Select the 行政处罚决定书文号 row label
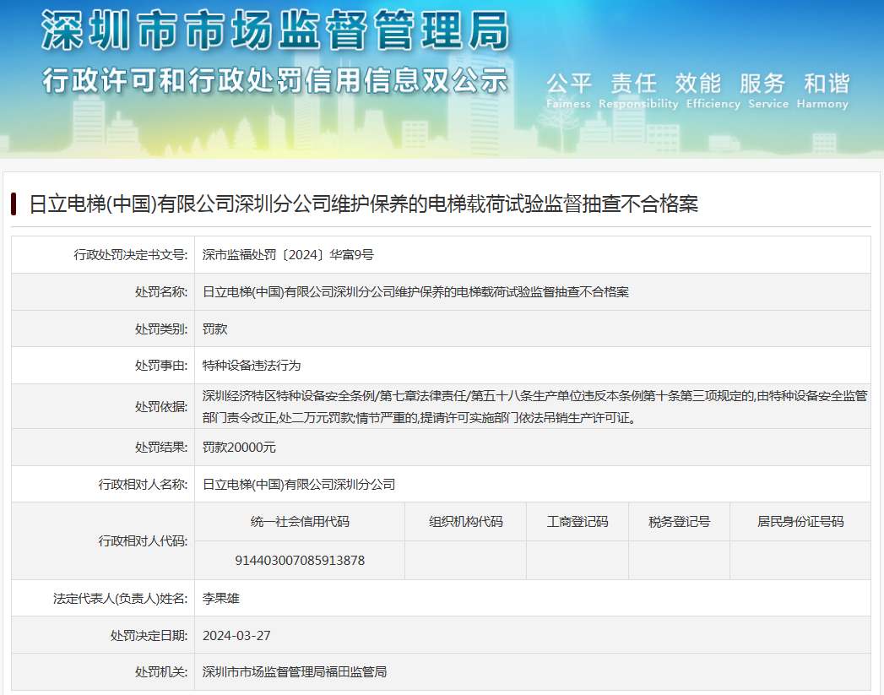The image size is (884, 695). (x=130, y=255)
